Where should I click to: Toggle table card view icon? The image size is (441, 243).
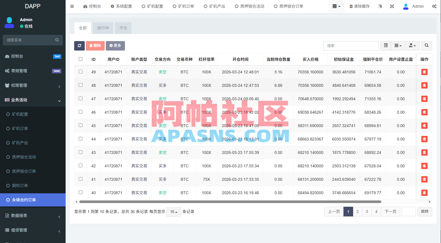coord(386,46)
